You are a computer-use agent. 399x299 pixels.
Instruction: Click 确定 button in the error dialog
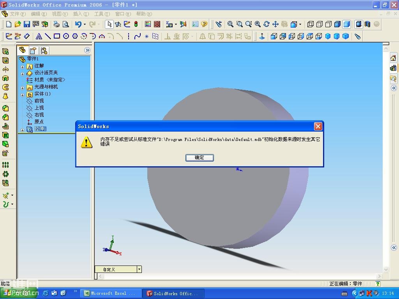(199, 158)
